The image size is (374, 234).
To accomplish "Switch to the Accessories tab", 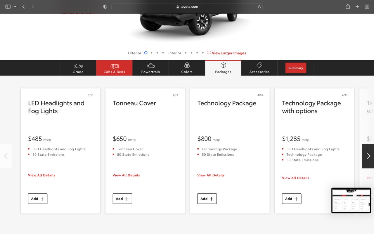I will point(259,68).
